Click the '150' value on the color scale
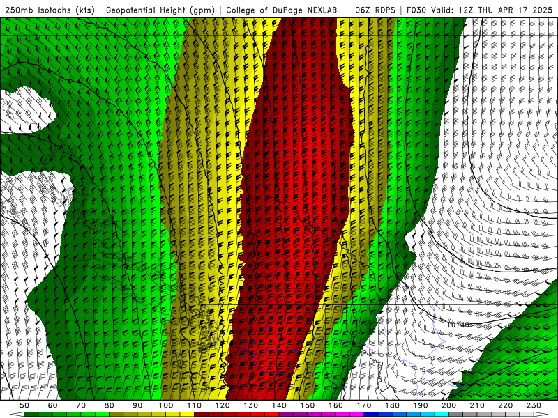The height and width of the screenshot is (418, 558). coord(308,405)
